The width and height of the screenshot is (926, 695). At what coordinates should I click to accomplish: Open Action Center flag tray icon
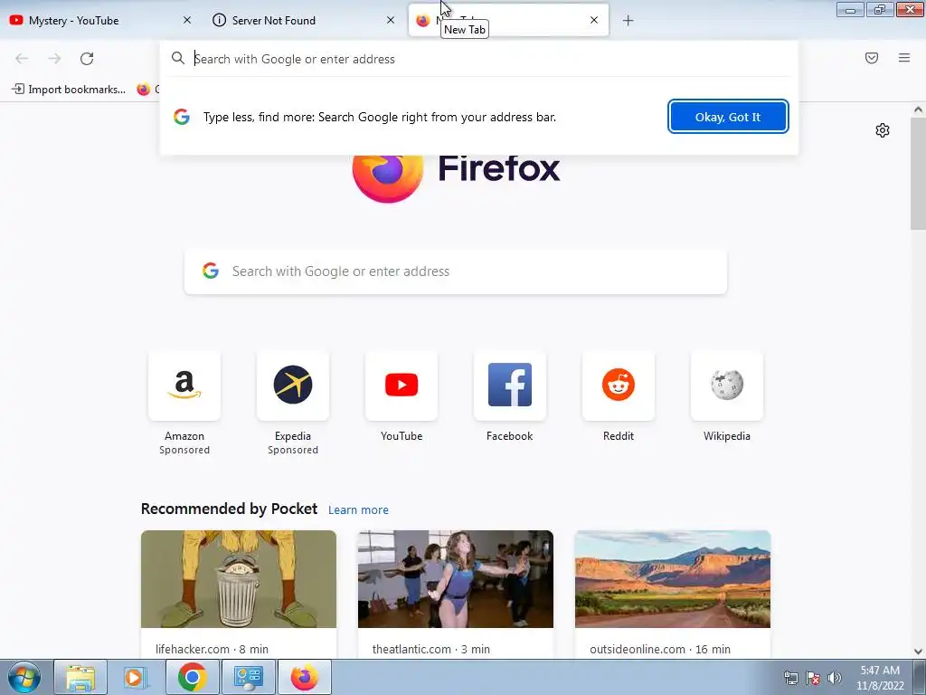pyautogui.click(x=813, y=678)
